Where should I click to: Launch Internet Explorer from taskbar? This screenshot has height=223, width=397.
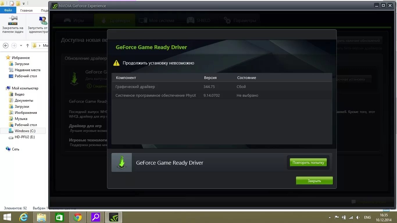pyautogui.click(x=24, y=217)
